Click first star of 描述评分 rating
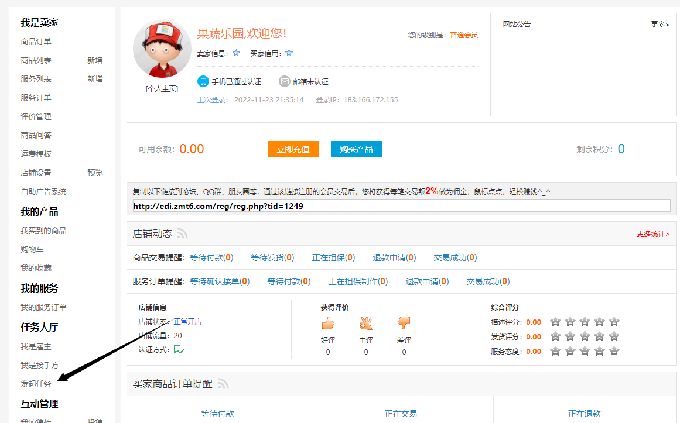 coord(555,322)
